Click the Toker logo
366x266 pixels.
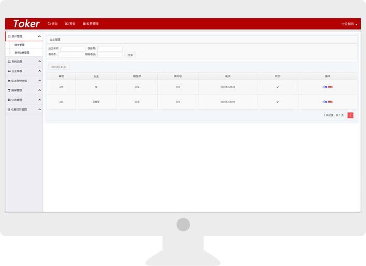pyautogui.click(x=26, y=24)
